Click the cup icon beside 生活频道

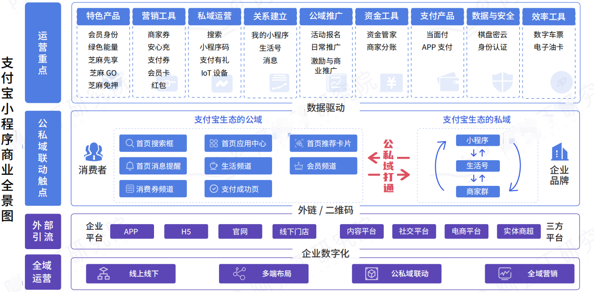click(x=214, y=166)
